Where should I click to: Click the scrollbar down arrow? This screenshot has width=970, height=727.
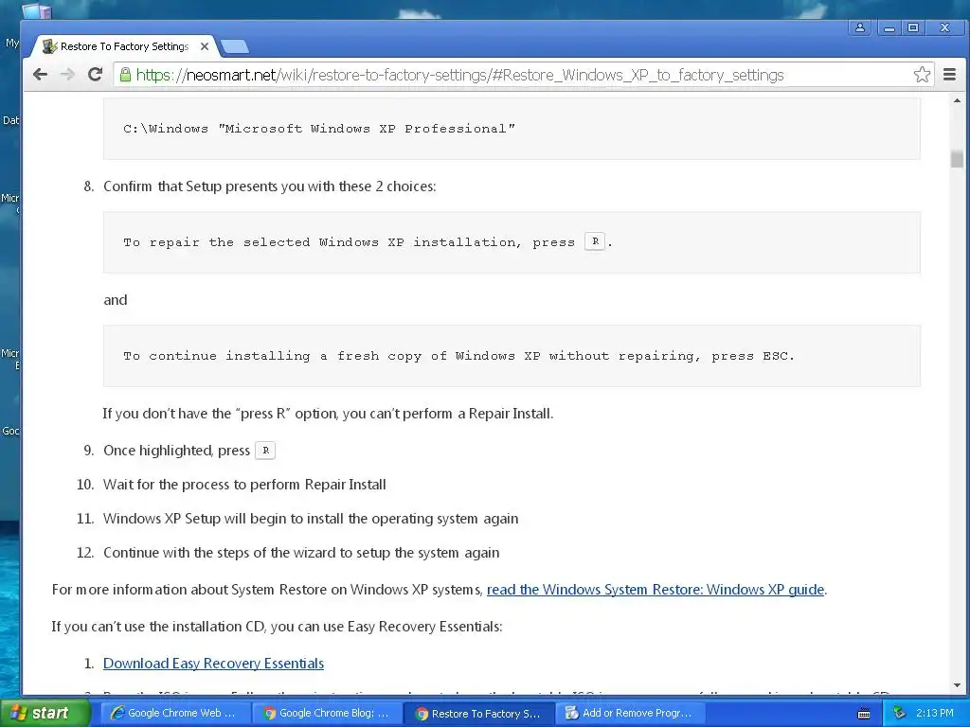957,685
